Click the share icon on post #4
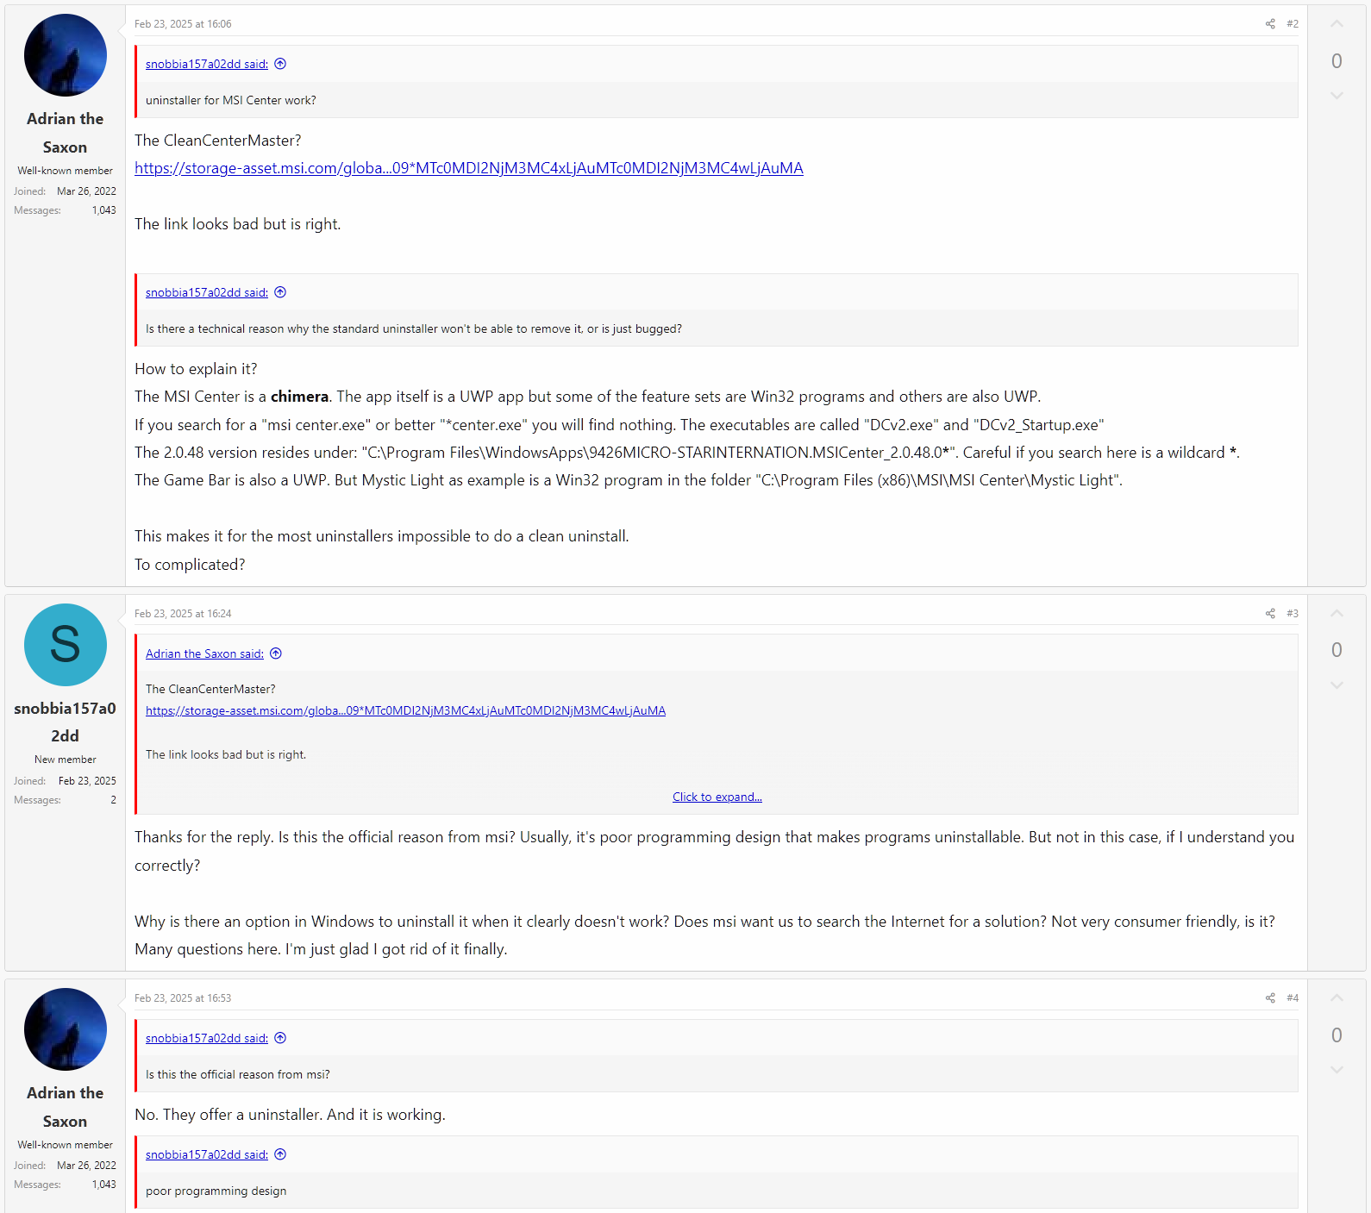This screenshot has width=1371, height=1213. (1270, 998)
